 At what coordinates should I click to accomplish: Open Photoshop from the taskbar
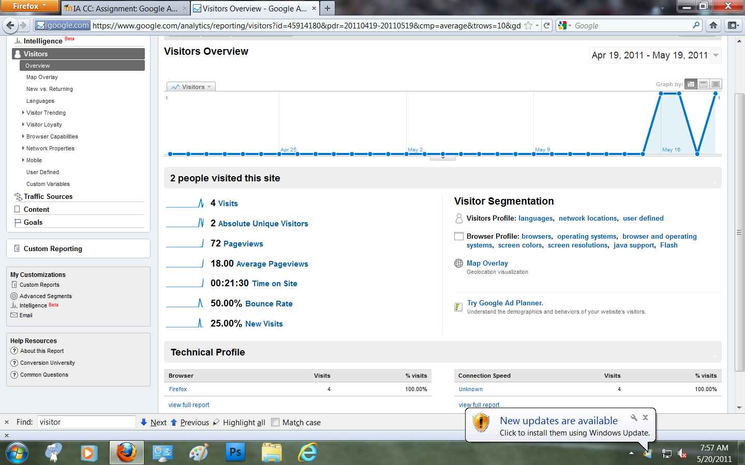tap(235, 453)
